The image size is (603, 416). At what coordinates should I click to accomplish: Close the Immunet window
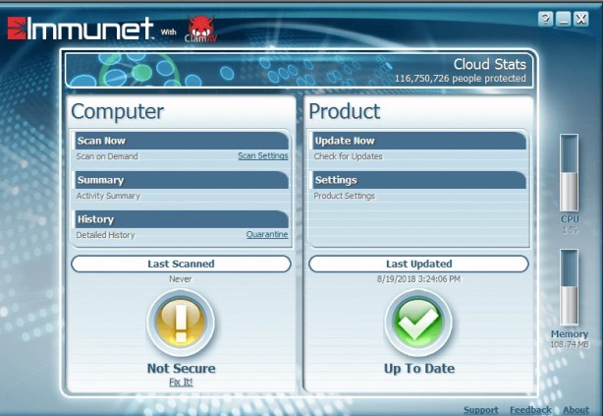[582, 19]
